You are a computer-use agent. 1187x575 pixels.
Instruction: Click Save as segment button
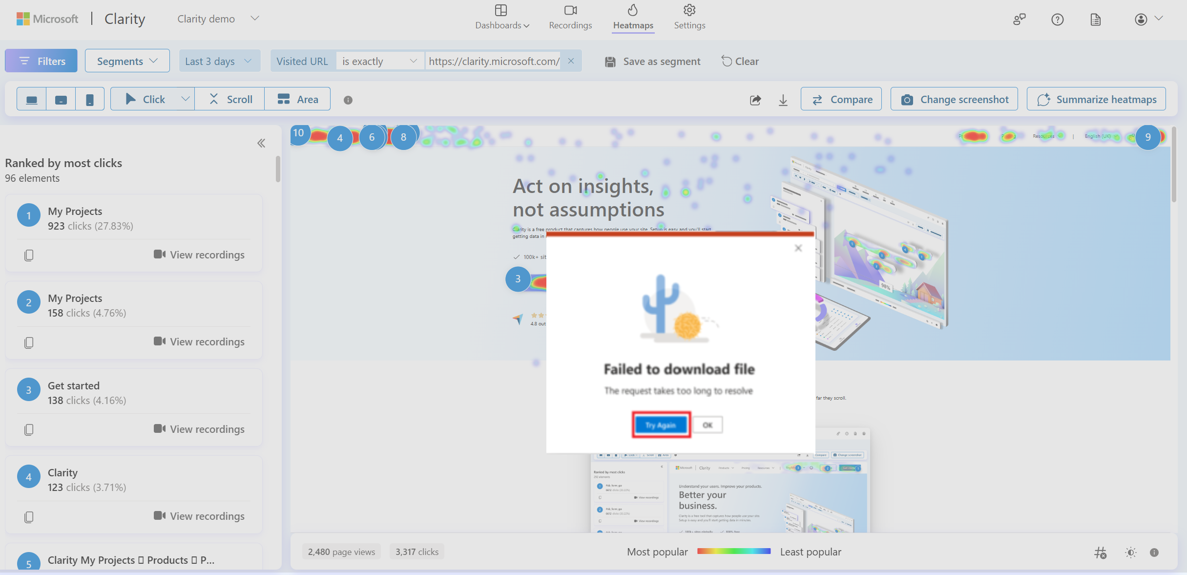654,61
